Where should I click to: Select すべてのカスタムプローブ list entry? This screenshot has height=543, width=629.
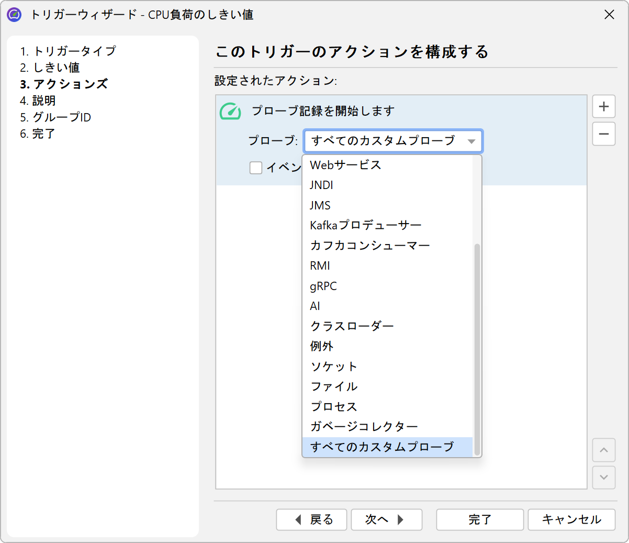[382, 447]
